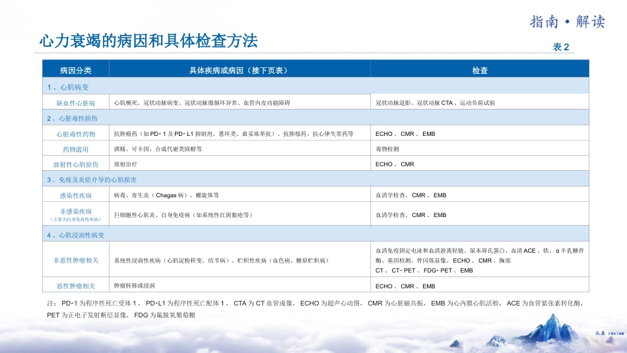Select the section row 1、心肌病变
The image size is (627, 353).
315,86
